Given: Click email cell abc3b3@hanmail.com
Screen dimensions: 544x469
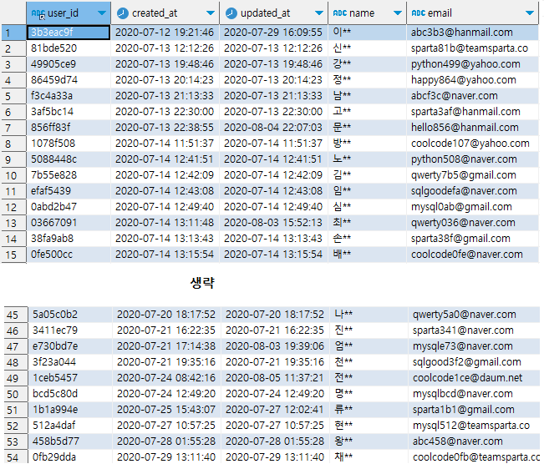Looking at the screenshot, I should tap(472, 33).
